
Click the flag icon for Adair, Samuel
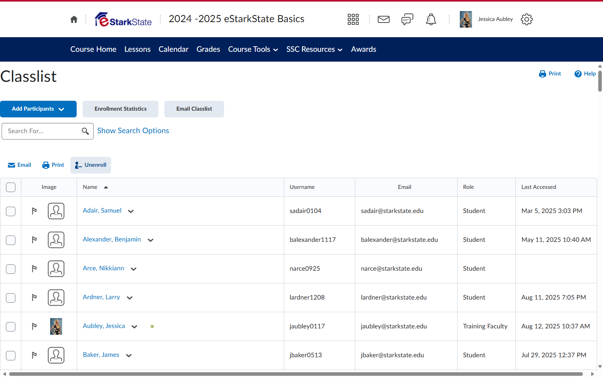pos(34,211)
